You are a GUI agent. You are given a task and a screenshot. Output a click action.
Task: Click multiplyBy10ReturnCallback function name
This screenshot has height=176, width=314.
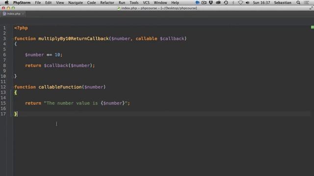point(74,39)
